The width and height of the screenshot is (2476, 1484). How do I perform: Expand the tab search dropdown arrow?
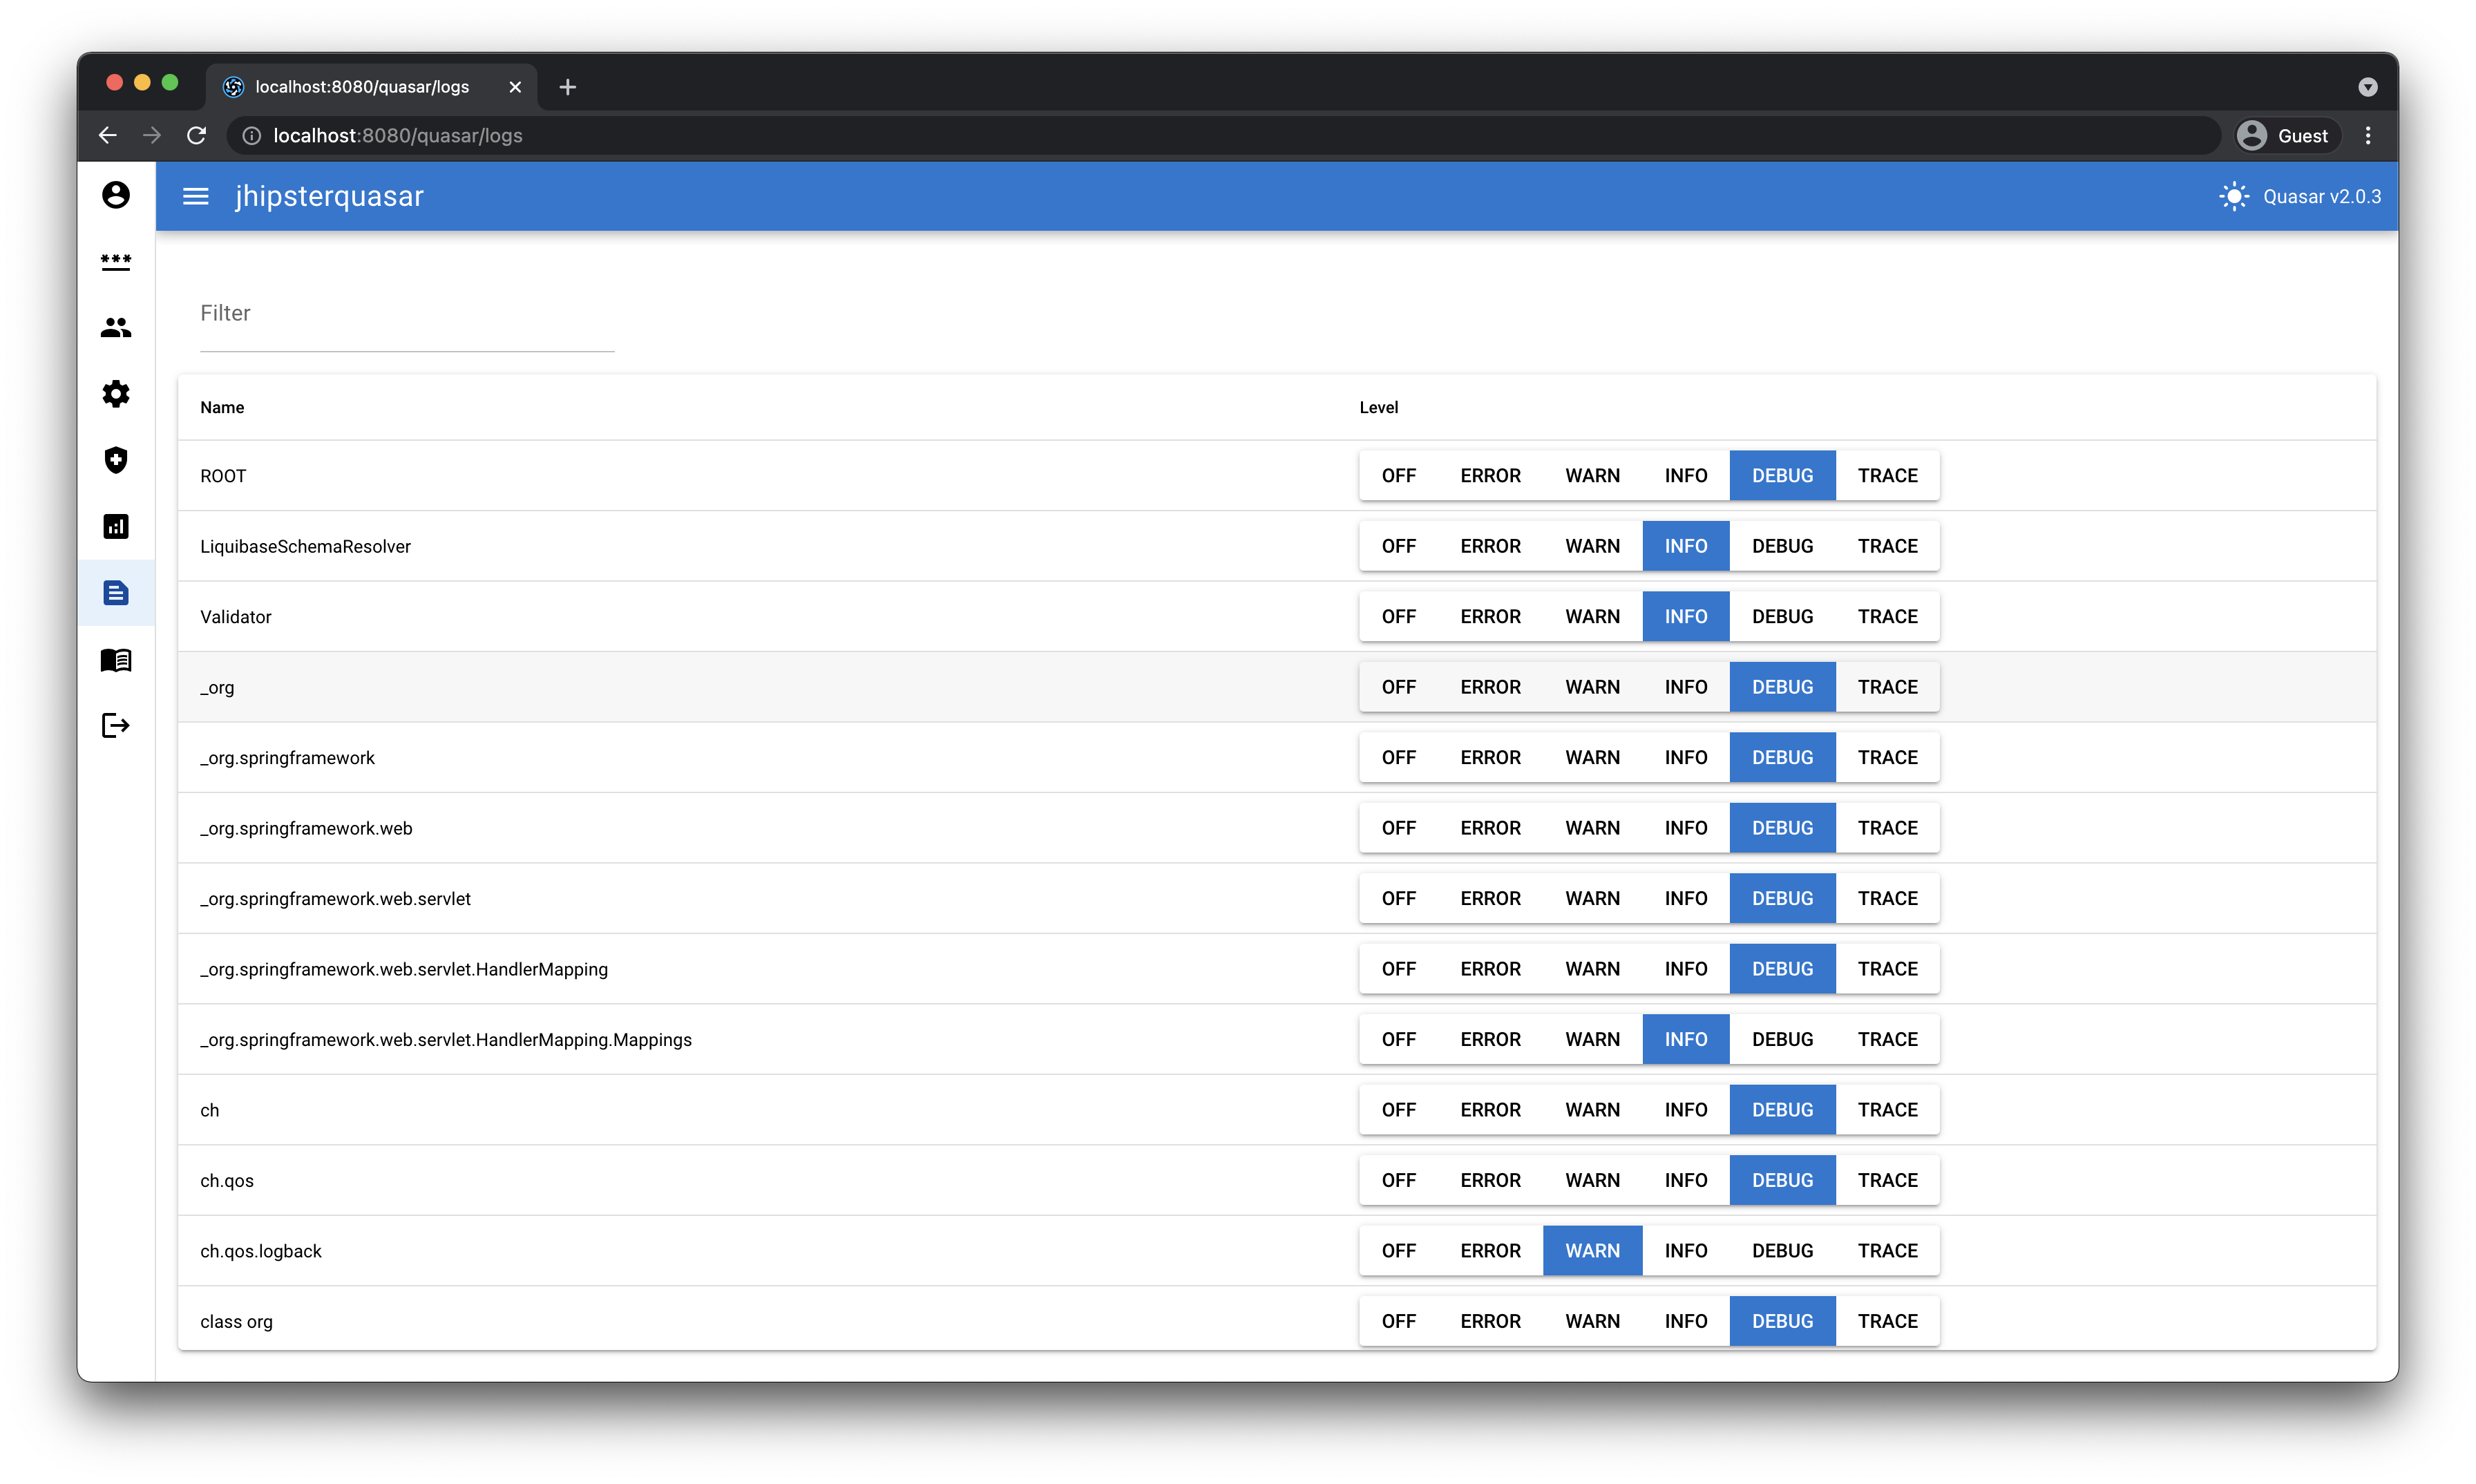pyautogui.click(x=2367, y=88)
